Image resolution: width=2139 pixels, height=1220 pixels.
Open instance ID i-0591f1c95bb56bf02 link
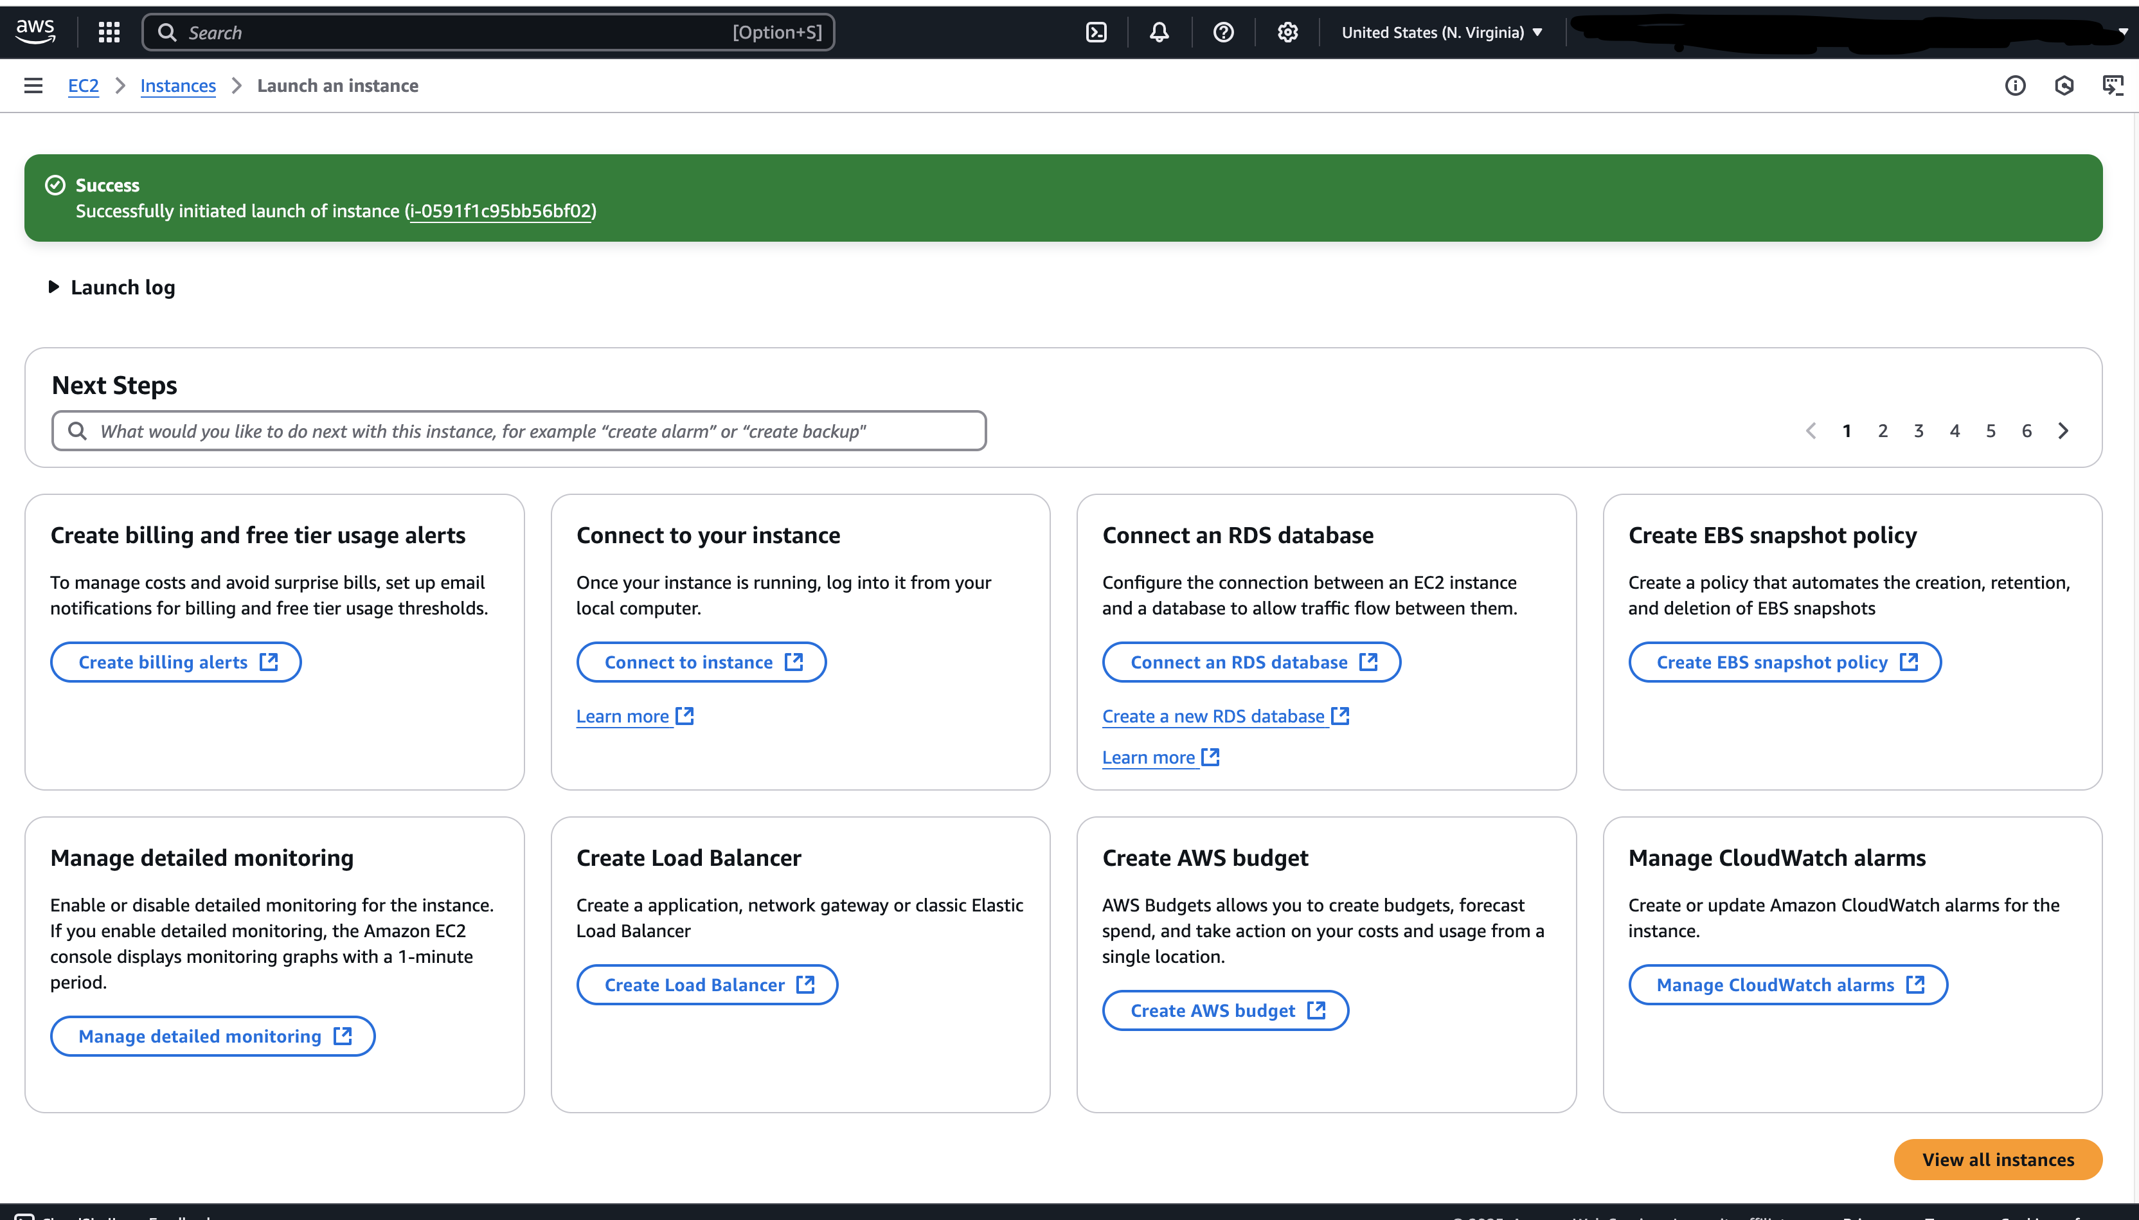[x=501, y=210]
